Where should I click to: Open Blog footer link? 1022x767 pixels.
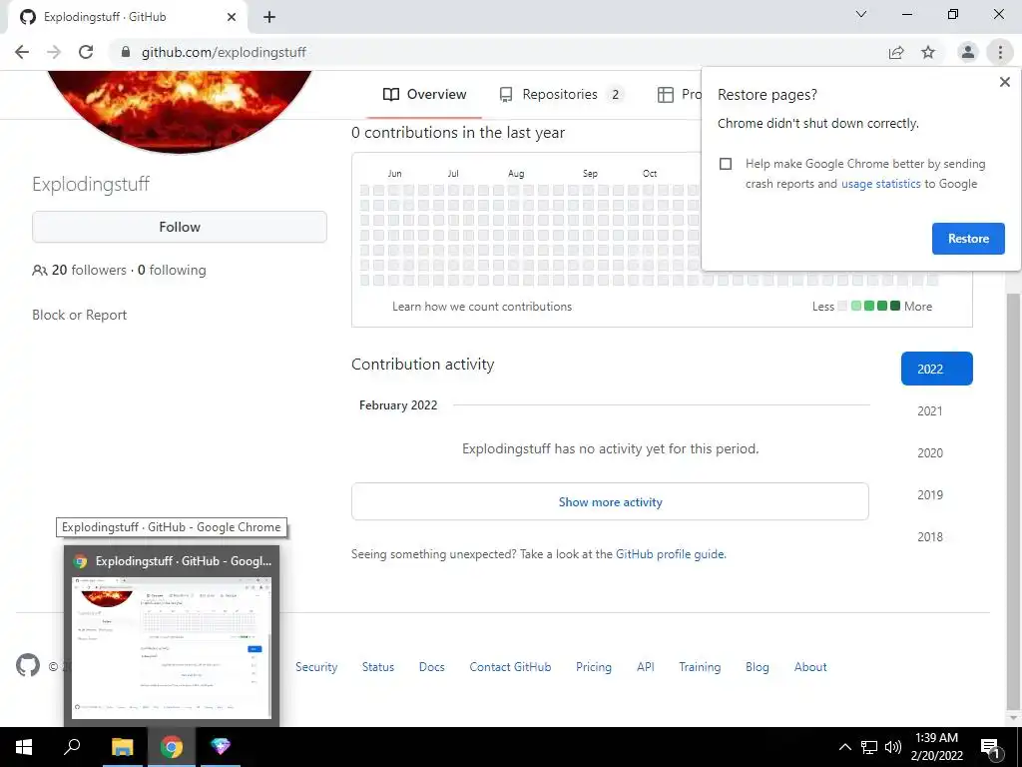pos(757,667)
